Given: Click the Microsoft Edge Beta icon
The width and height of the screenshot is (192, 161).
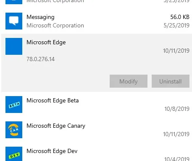Looking at the screenshot, I should click(x=14, y=105).
